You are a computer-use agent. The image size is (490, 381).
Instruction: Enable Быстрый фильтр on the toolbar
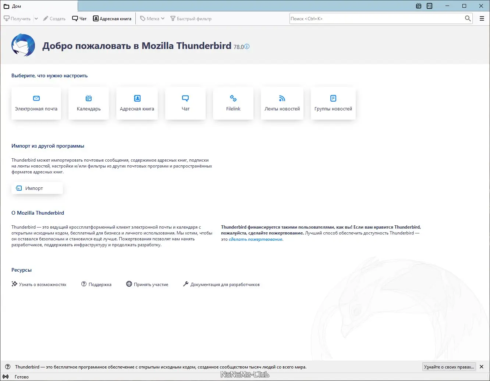[x=191, y=18]
